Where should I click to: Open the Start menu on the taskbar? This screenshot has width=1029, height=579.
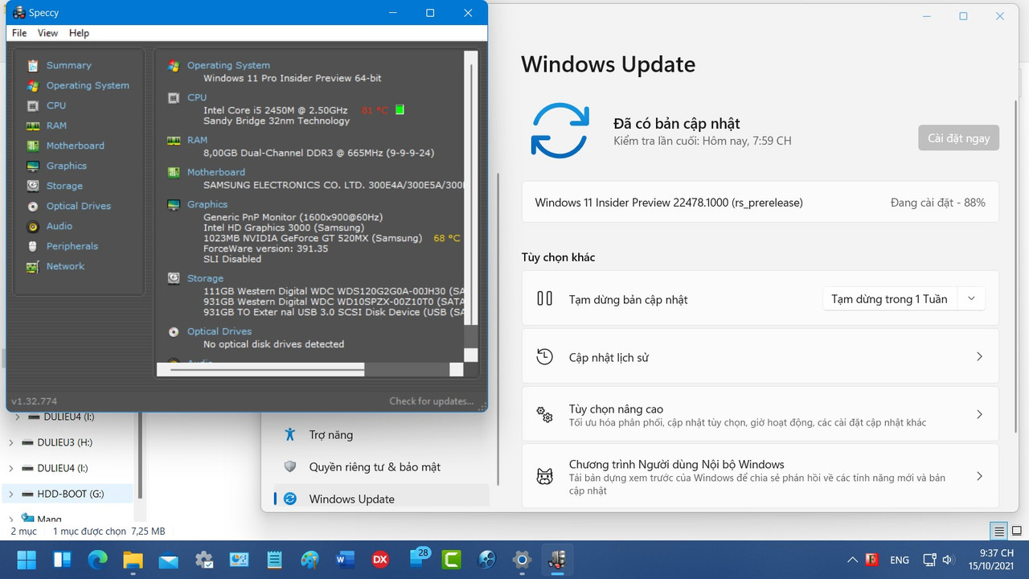click(x=27, y=560)
